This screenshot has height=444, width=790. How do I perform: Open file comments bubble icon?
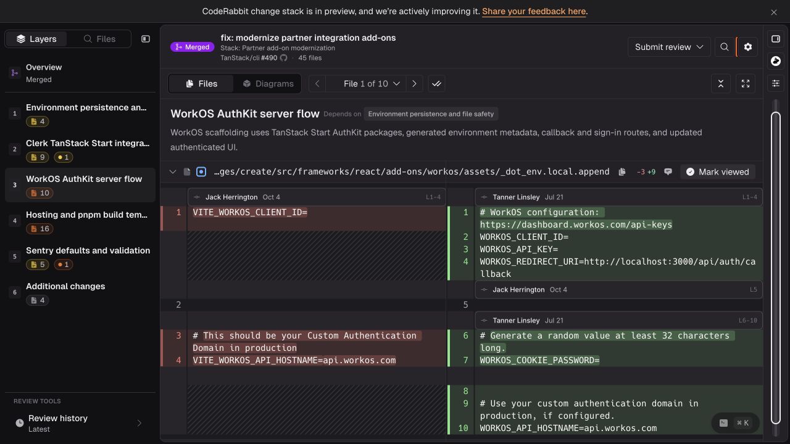tap(668, 172)
